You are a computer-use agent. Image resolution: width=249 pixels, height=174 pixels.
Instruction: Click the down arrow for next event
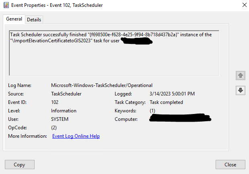point(241,90)
